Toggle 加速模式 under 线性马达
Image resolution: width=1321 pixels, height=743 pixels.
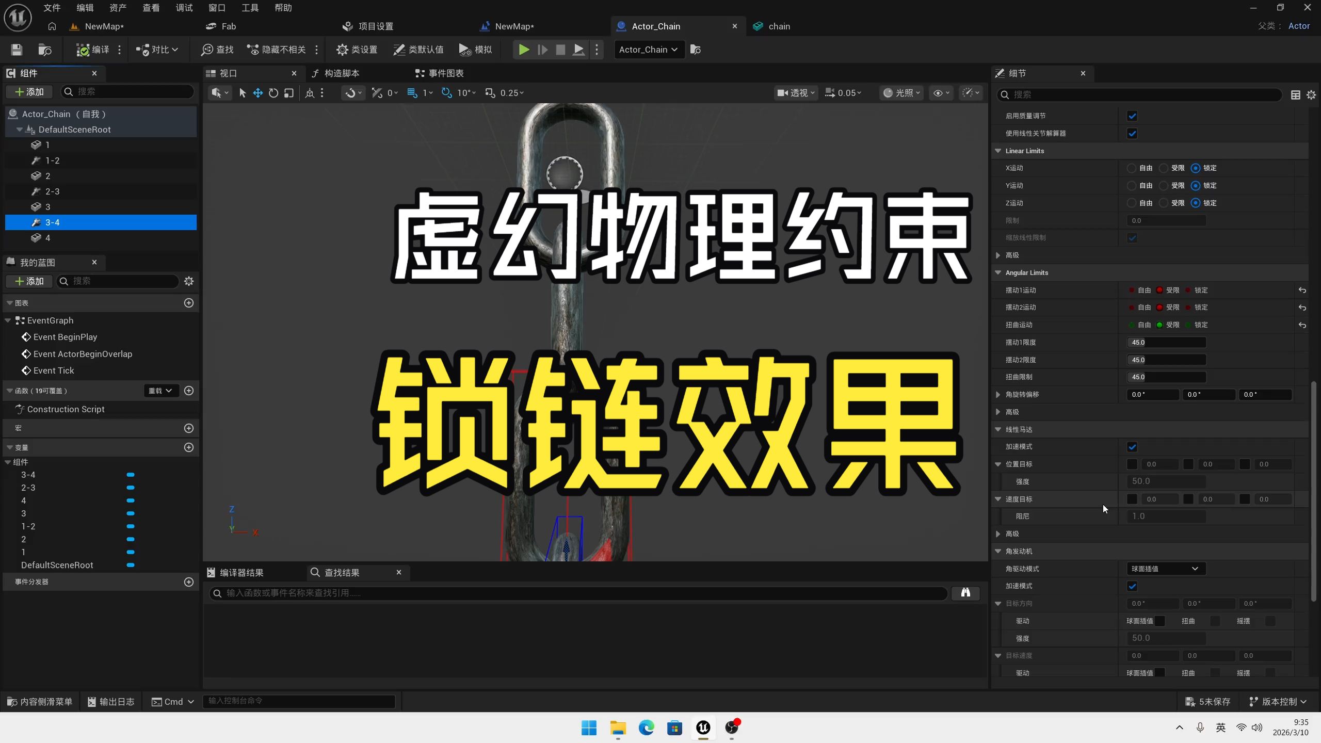1132,447
